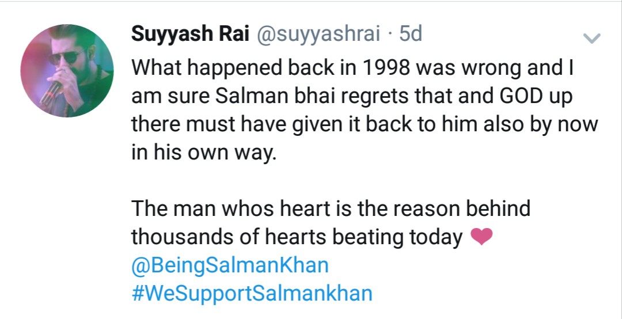Click the word "1998" in the tweet
The image size is (622, 319).
[385, 69]
